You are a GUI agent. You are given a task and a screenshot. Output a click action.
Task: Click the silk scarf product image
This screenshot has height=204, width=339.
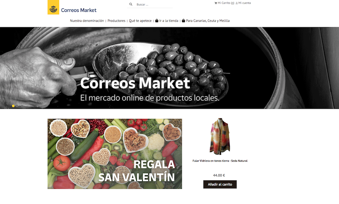(x=220, y=136)
